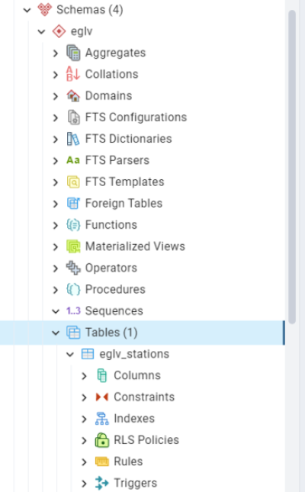Image resolution: width=305 pixels, height=492 pixels.
Task: Collapse the eglv schema chevron
Action: tap(41, 31)
